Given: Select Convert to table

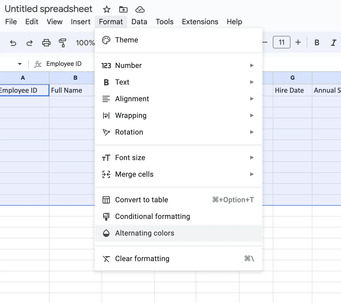Looking at the screenshot, I should [x=179, y=200].
